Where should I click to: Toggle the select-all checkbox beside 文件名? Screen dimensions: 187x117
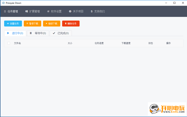click(9, 43)
